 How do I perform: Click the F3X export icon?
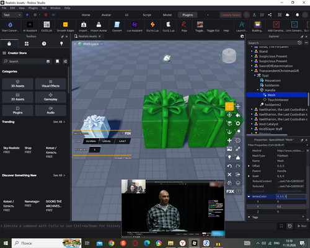point(238,174)
